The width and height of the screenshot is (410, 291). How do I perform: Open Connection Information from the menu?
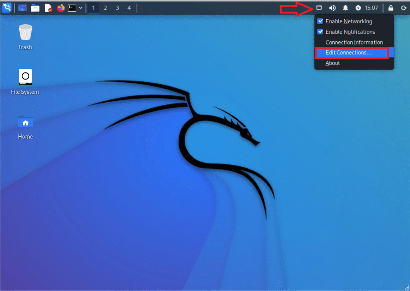pyautogui.click(x=354, y=42)
